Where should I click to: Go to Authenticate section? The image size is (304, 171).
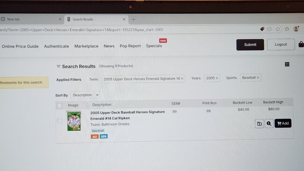(x=57, y=46)
